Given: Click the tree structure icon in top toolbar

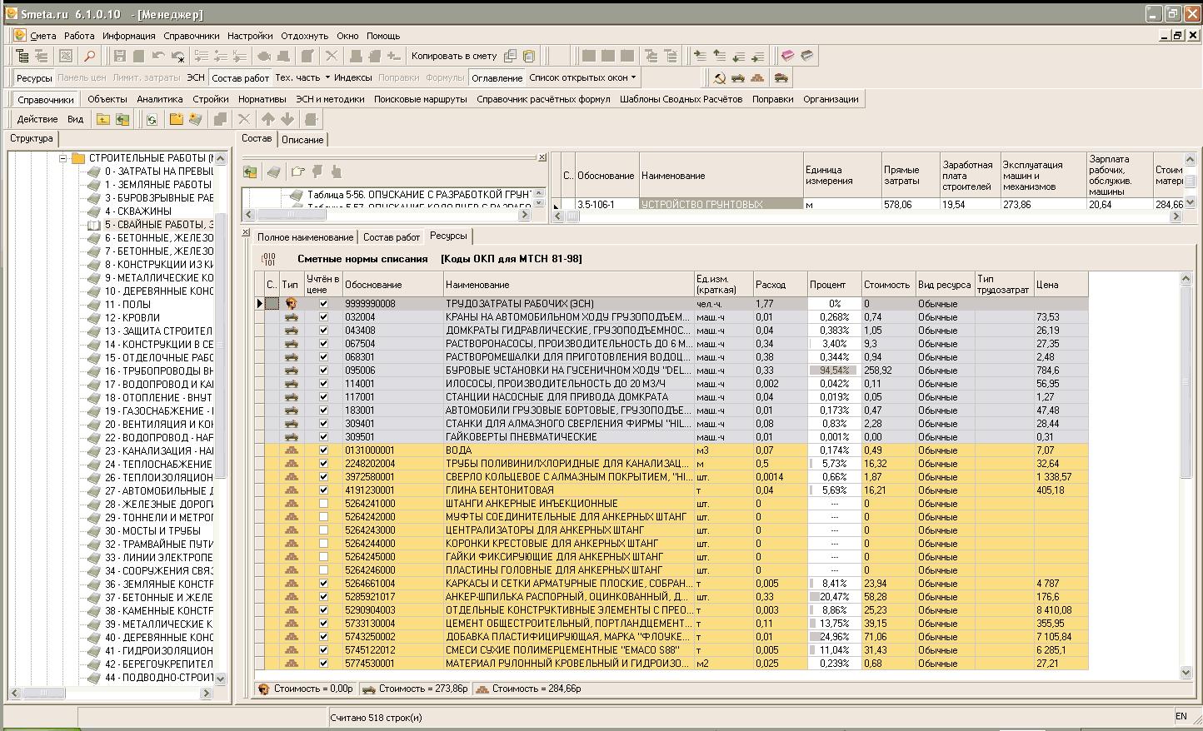Looking at the screenshot, I should click(x=22, y=56).
